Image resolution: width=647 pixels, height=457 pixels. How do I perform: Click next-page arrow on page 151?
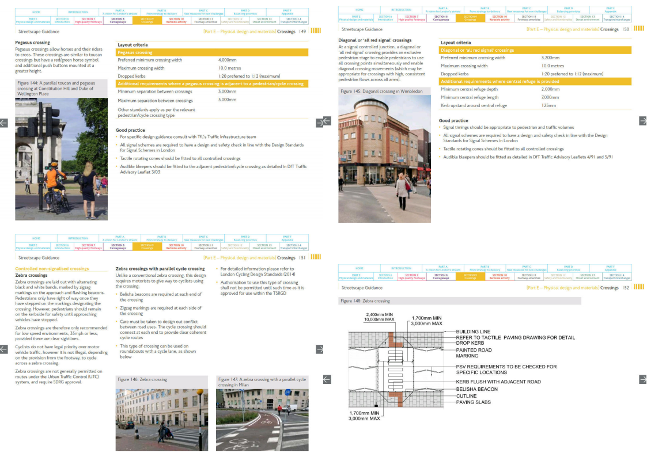(x=320, y=349)
